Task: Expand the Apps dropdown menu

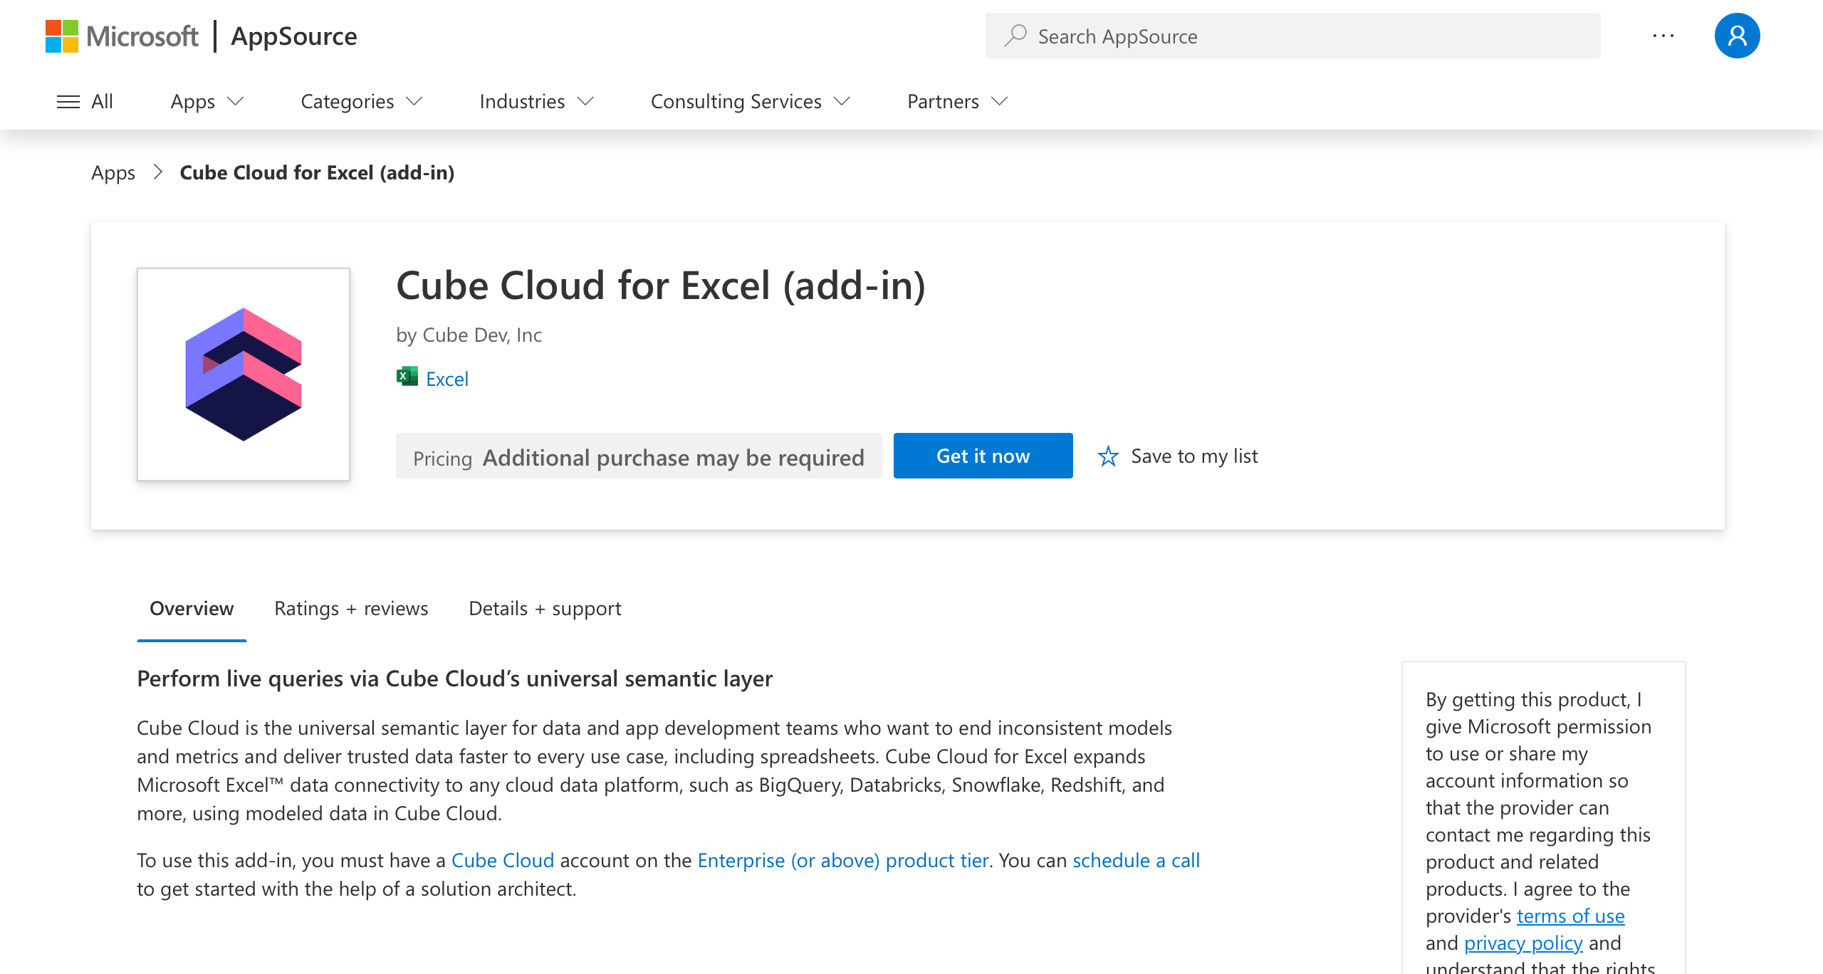Action: [207, 102]
